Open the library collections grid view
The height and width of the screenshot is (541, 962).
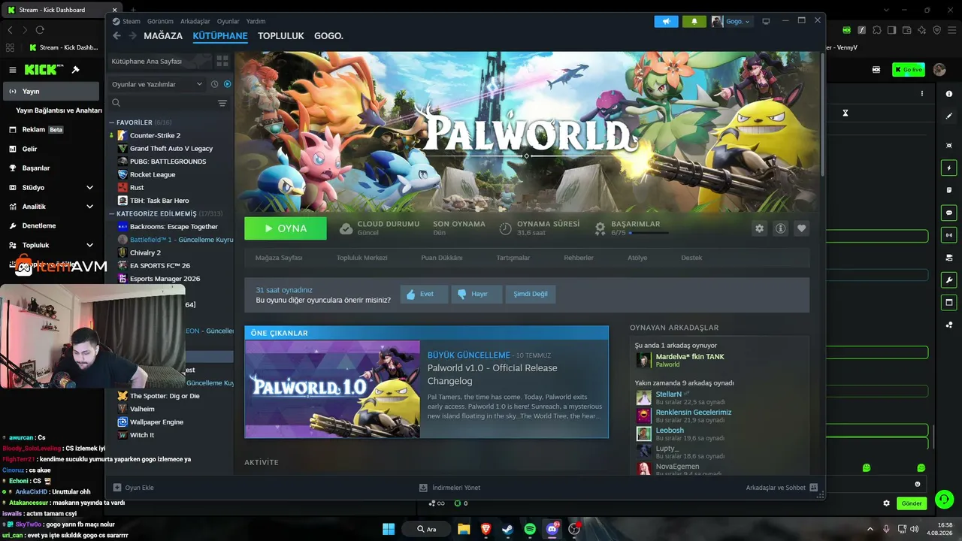tap(222, 61)
